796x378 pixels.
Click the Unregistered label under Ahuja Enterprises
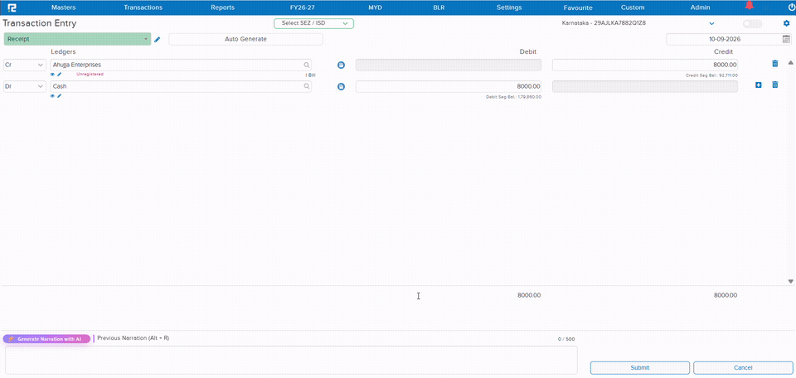tap(90, 74)
